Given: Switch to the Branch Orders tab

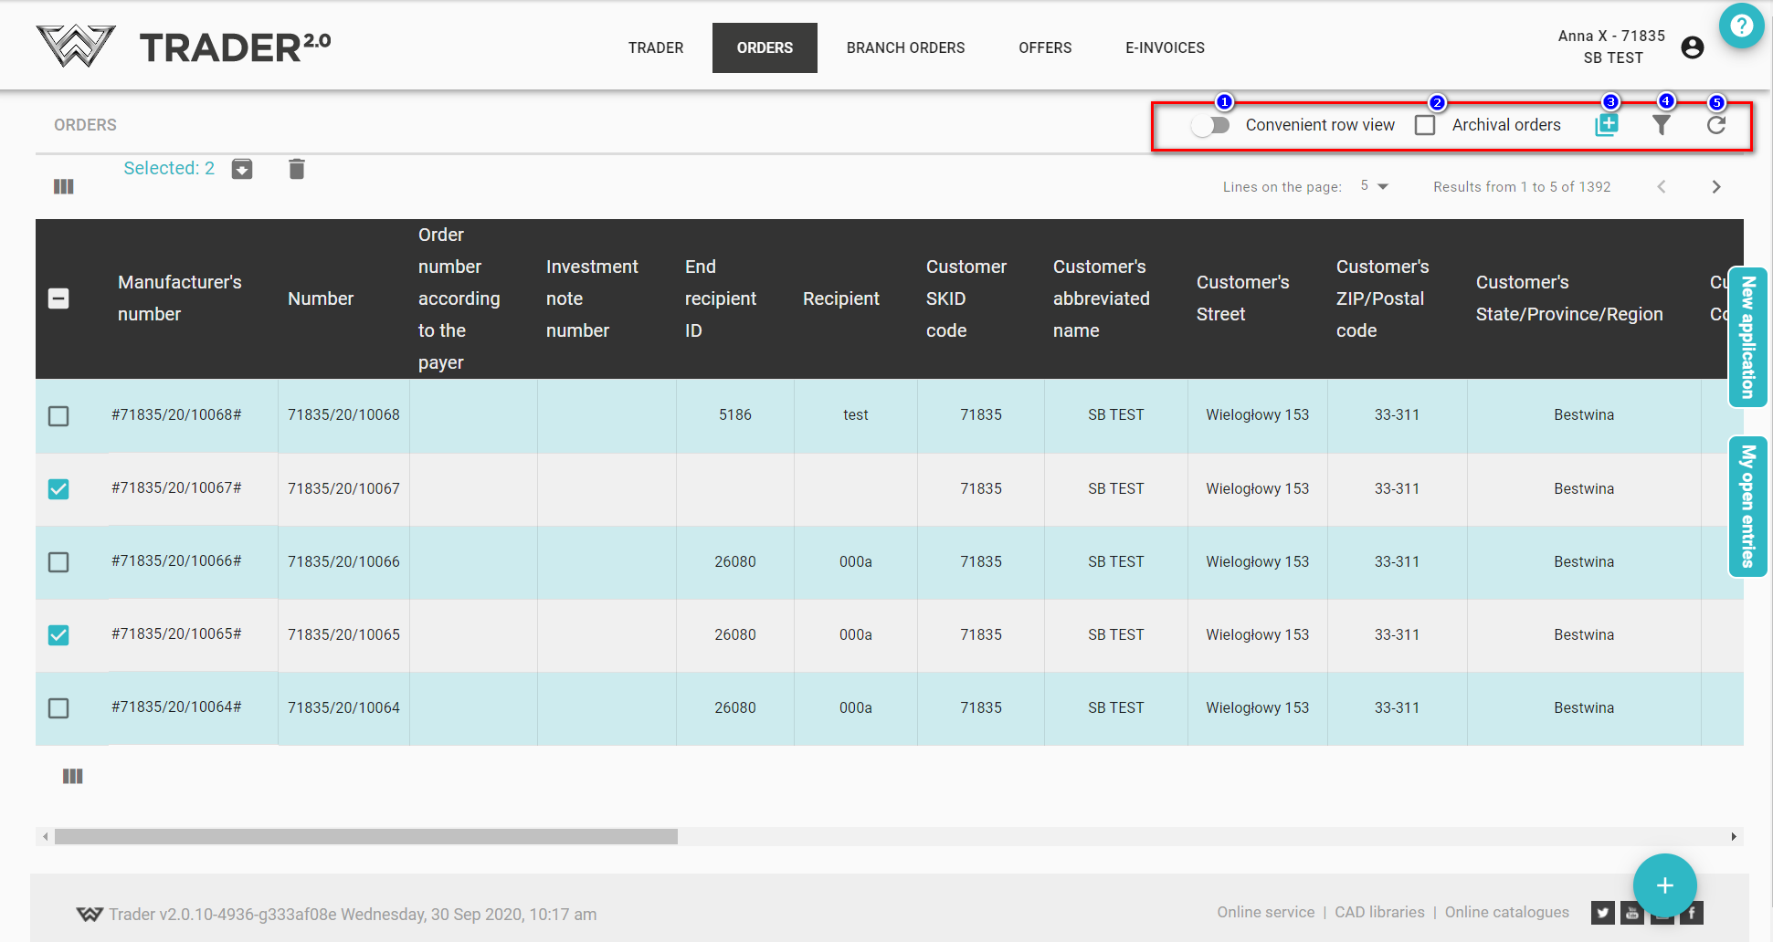Looking at the screenshot, I should point(905,47).
